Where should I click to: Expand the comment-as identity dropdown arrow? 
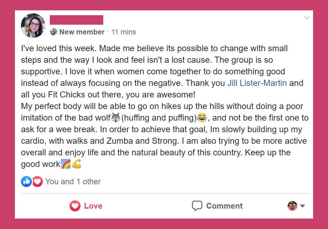pos(302,206)
